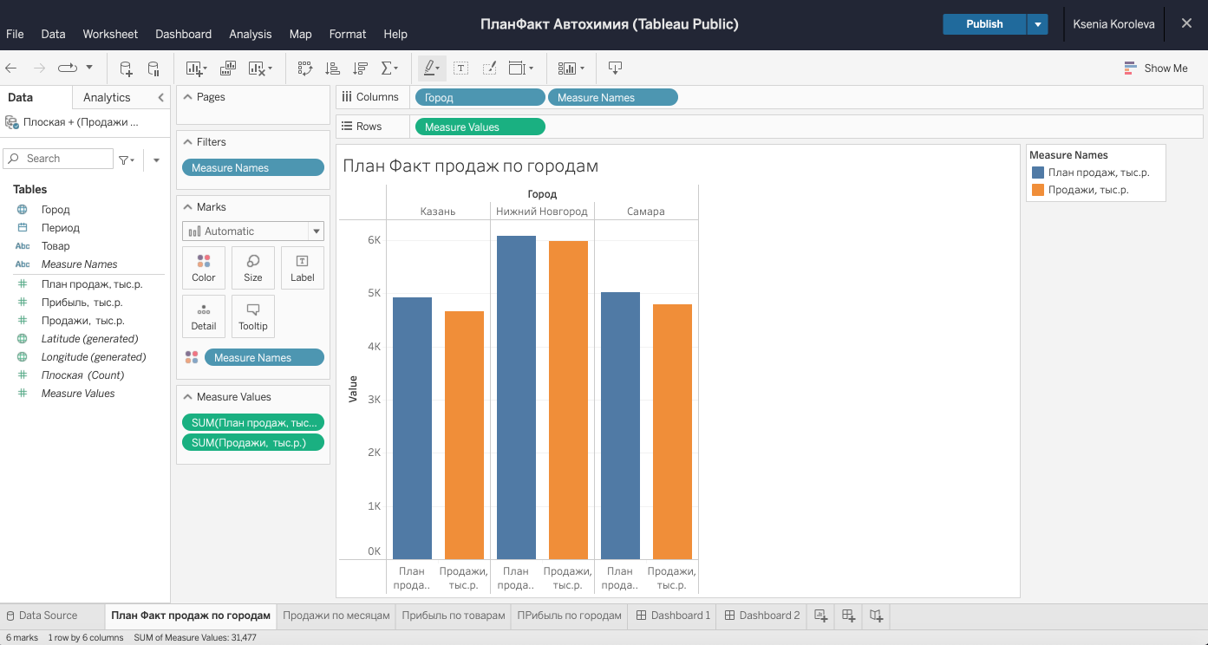The image size is (1208, 645).
Task: Open the Color marks card
Action: click(204, 268)
